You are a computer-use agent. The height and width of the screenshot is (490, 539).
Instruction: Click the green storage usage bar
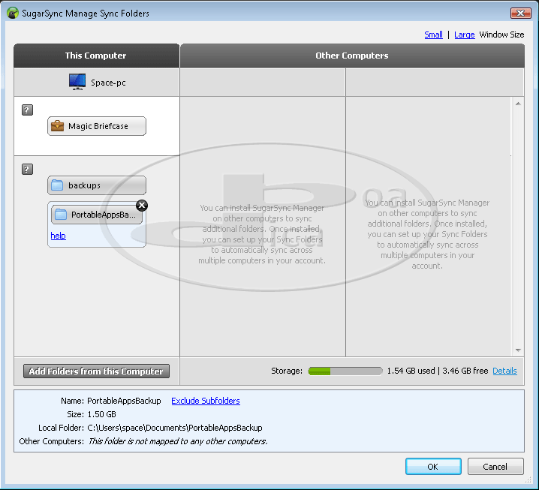(x=345, y=371)
